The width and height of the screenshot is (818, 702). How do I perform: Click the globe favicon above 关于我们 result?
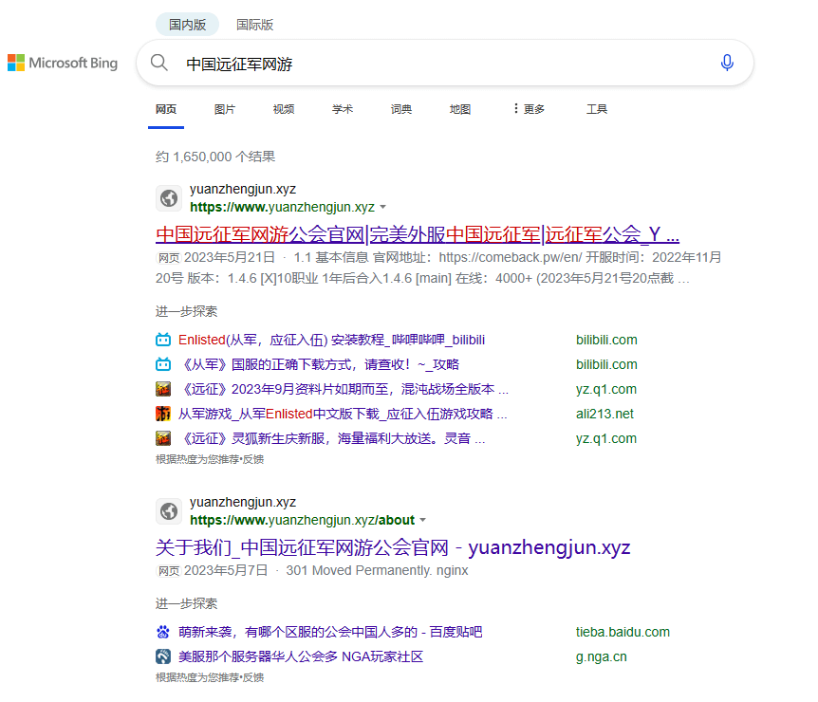click(x=168, y=511)
